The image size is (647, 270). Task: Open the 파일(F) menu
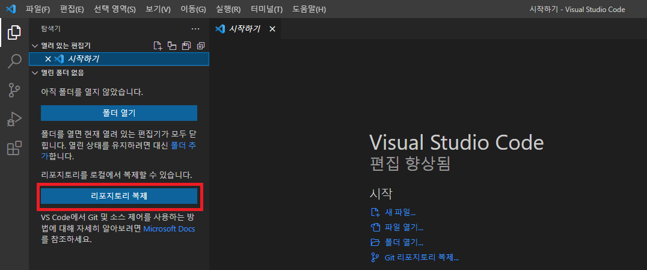pyautogui.click(x=37, y=9)
